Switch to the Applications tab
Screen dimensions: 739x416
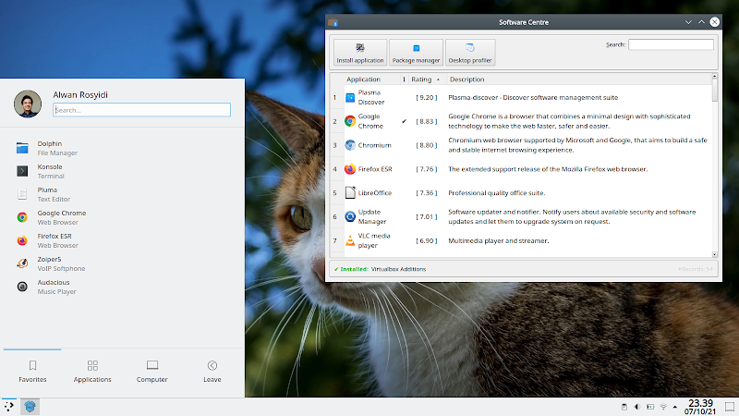click(92, 372)
